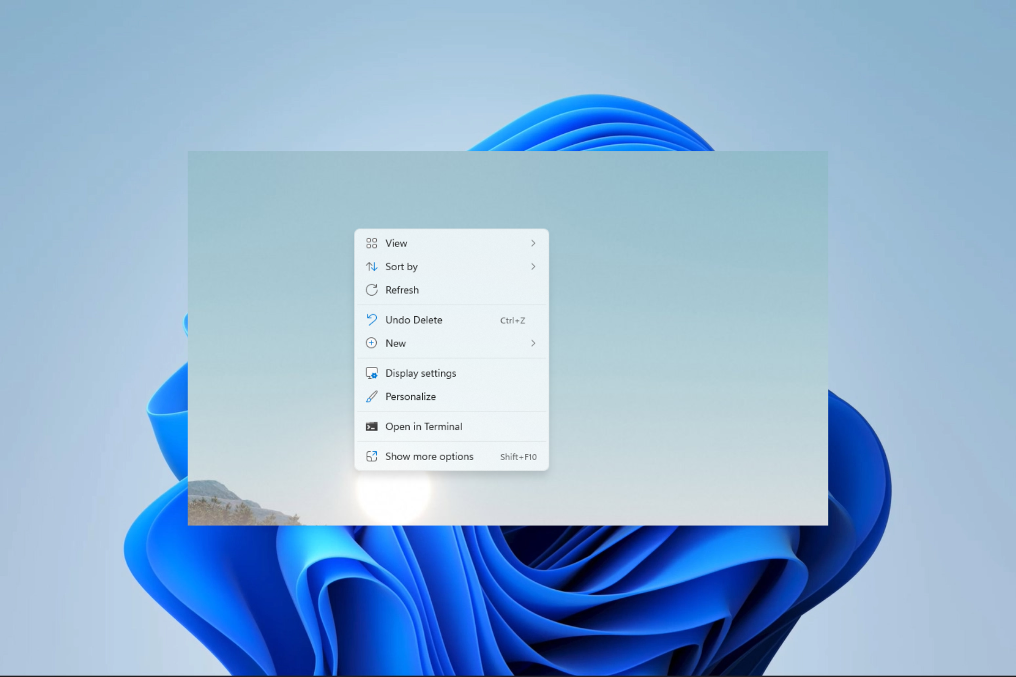Viewport: 1016px width, 677px height.
Task: Click the Personalize paintbrush icon
Action: [371, 396]
